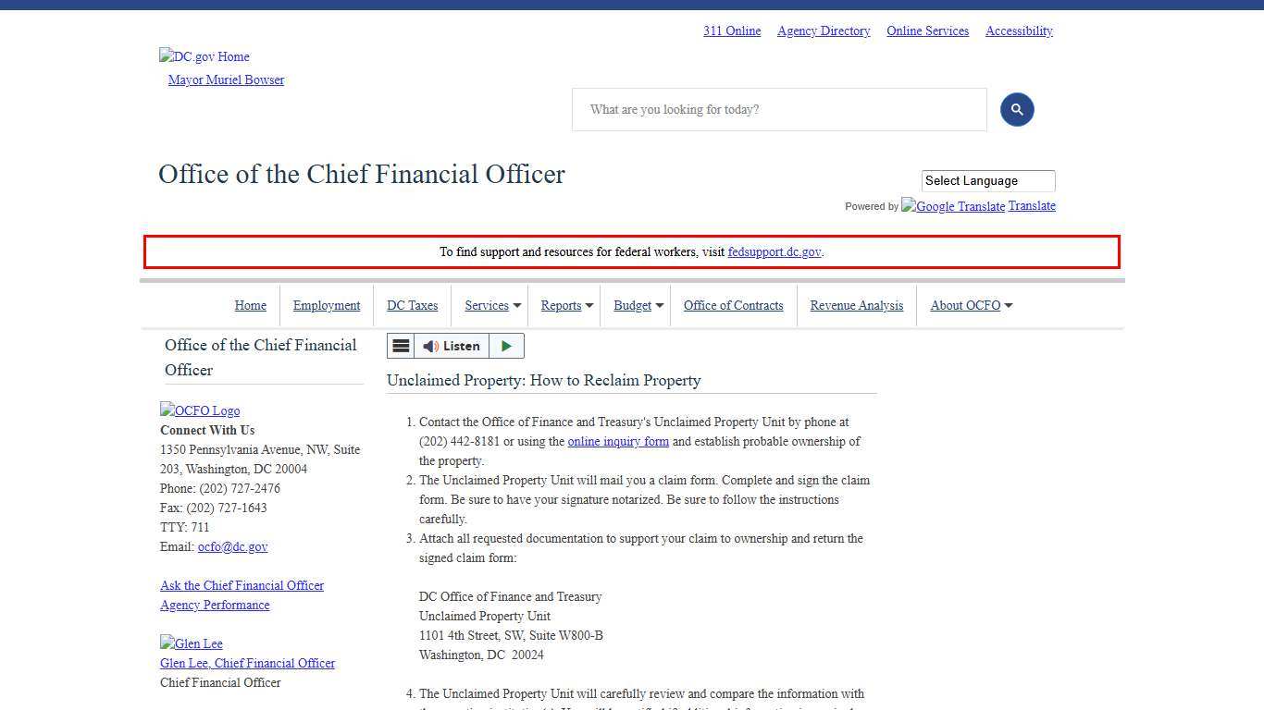This screenshot has width=1264, height=710.
Task: Open the online inquiry form link
Action: (x=618, y=442)
